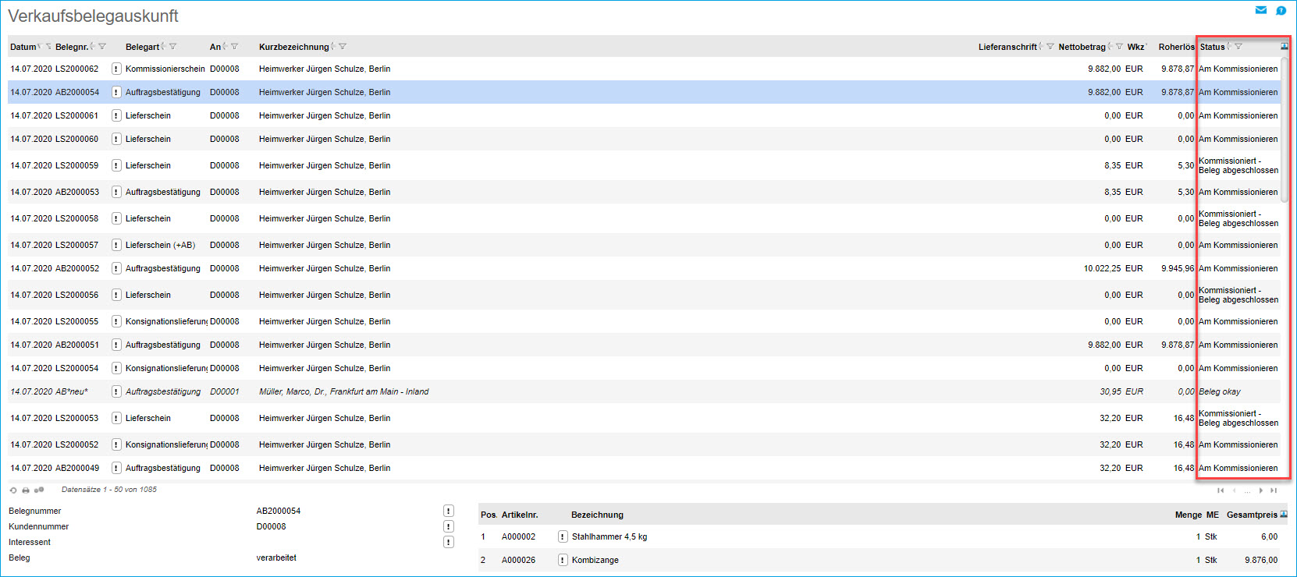Screen dimensions: 1297x577
Task: Open column settings icon beside Gesamtpreis header
Action: coord(1284,515)
